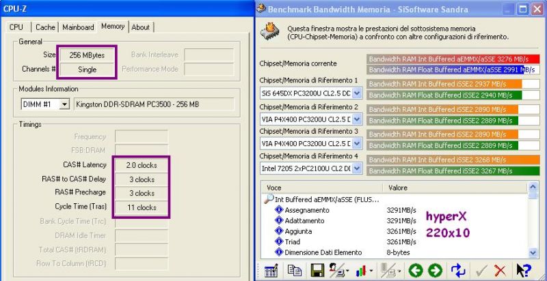Image resolution: width=547 pixels, height=281 pixels.
Task: Click results list scrollbar up arrow
Action: click(533, 187)
